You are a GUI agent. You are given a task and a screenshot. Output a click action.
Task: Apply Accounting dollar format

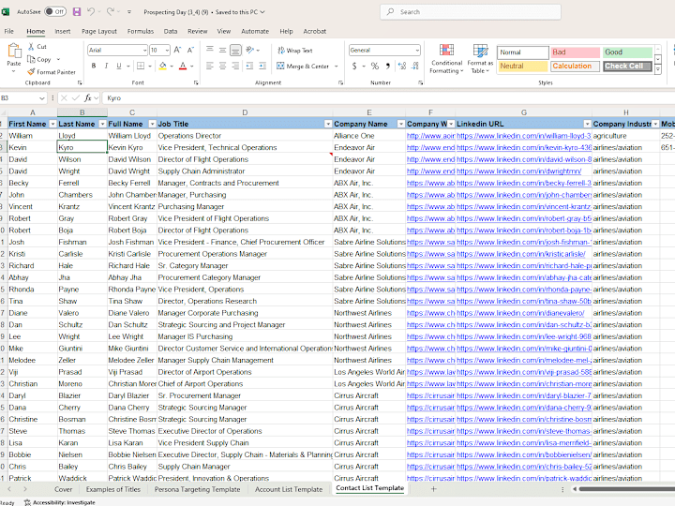coord(354,66)
